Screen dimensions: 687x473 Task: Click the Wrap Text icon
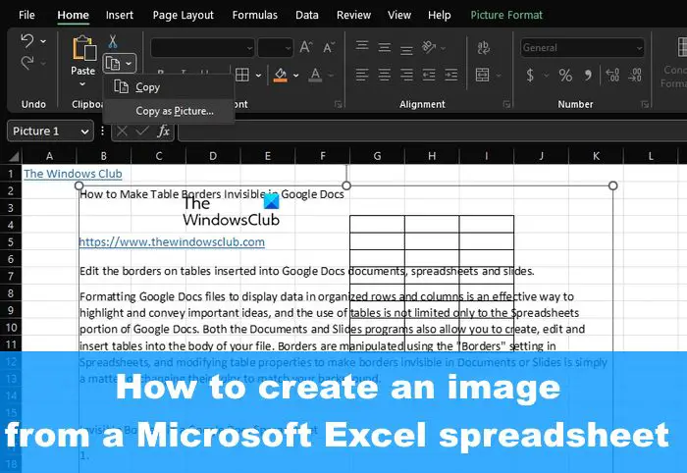click(x=483, y=47)
